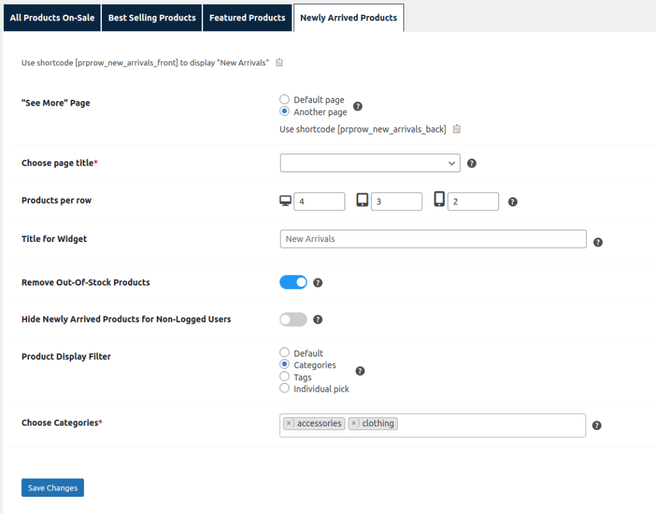Click help icon beside "See More" Page options
This screenshot has height=514, width=656.
pyautogui.click(x=358, y=106)
